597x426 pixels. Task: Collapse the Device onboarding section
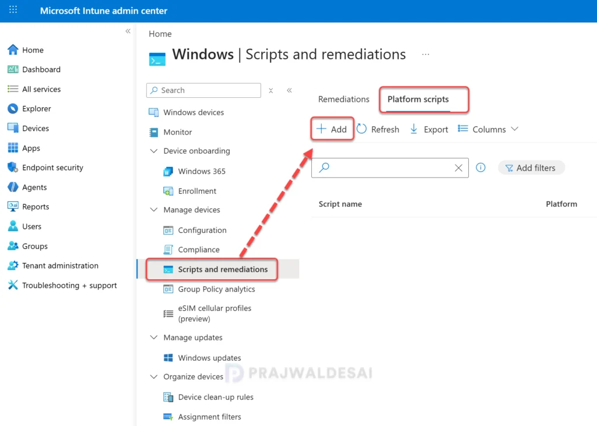(x=154, y=151)
